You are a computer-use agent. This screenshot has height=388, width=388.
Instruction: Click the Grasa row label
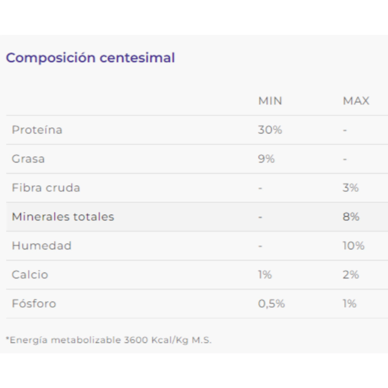(x=28, y=159)
